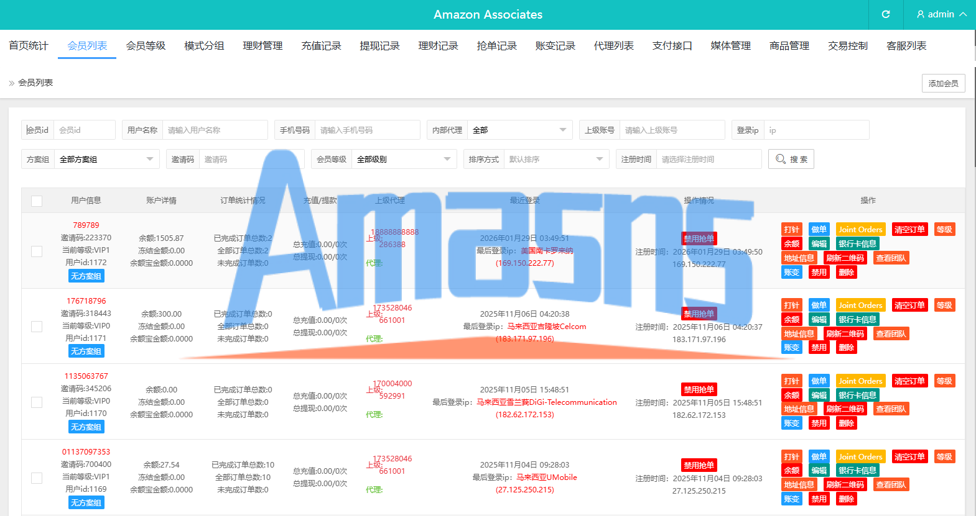Screen dimensions: 976x516
Task: Click 银行卡信息 for user 789789
Action: [x=857, y=243]
